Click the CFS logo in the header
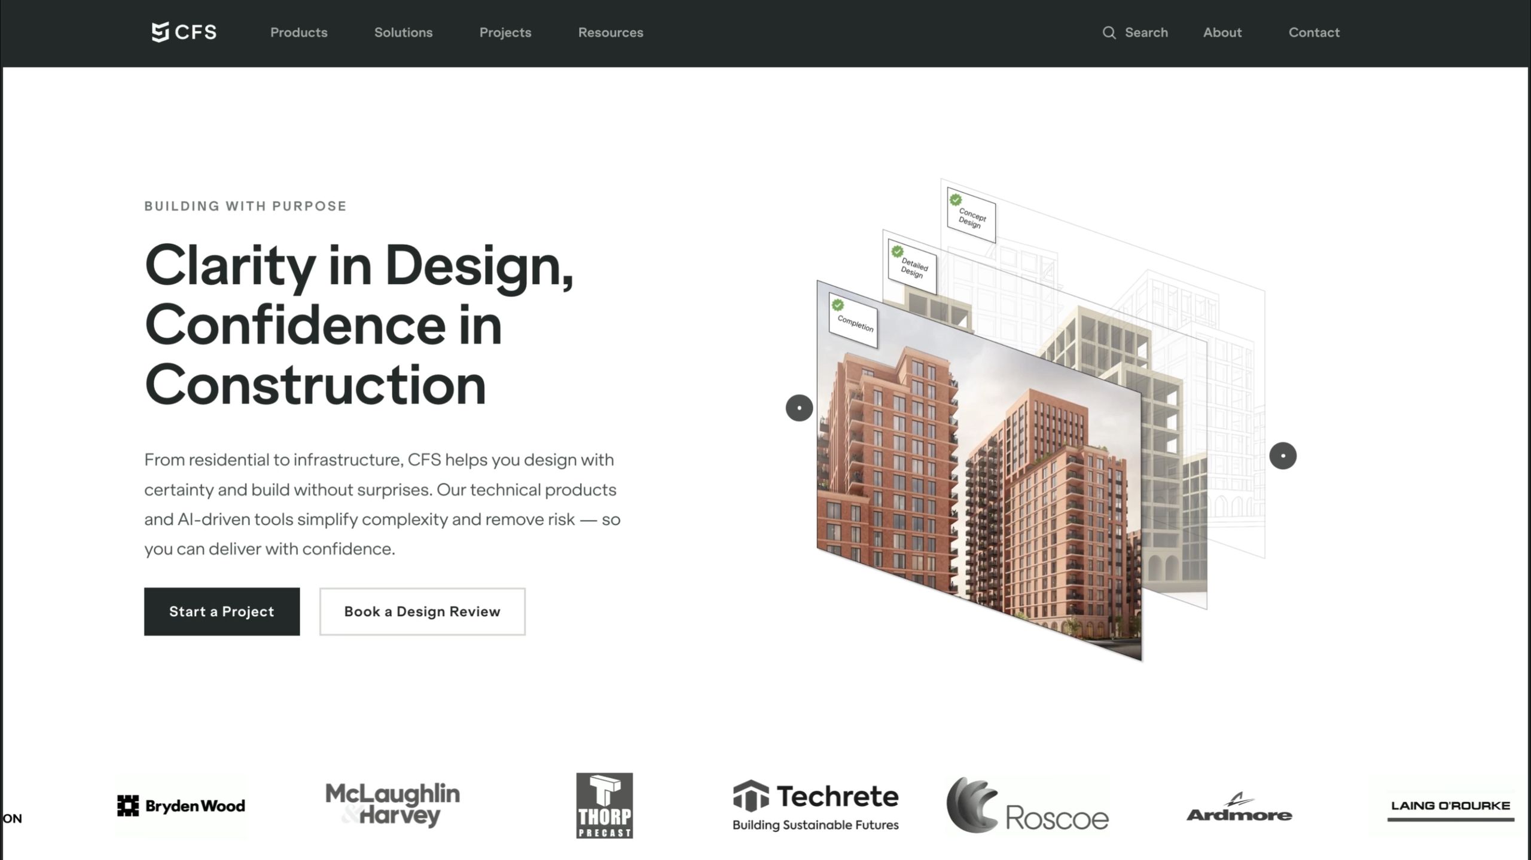Viewport: 1531px width, 860px height. pyautogui.click(x=184, y=32)
